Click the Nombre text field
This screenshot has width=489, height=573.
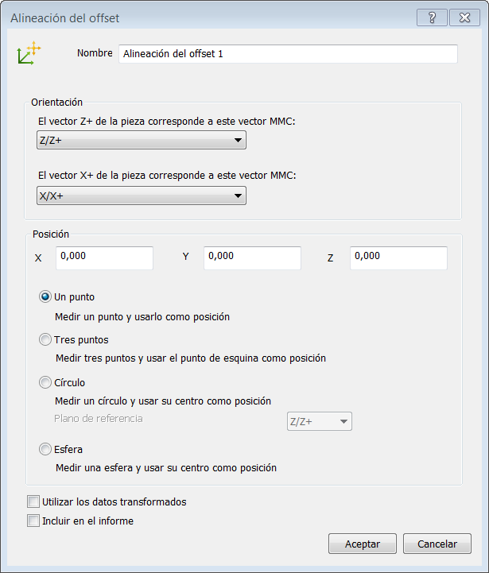[288, 54]
